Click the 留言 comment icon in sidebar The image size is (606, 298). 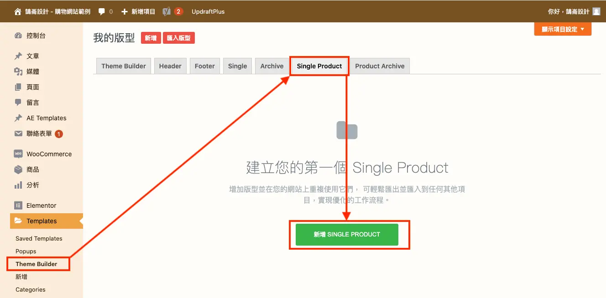(x=18, y=103)
